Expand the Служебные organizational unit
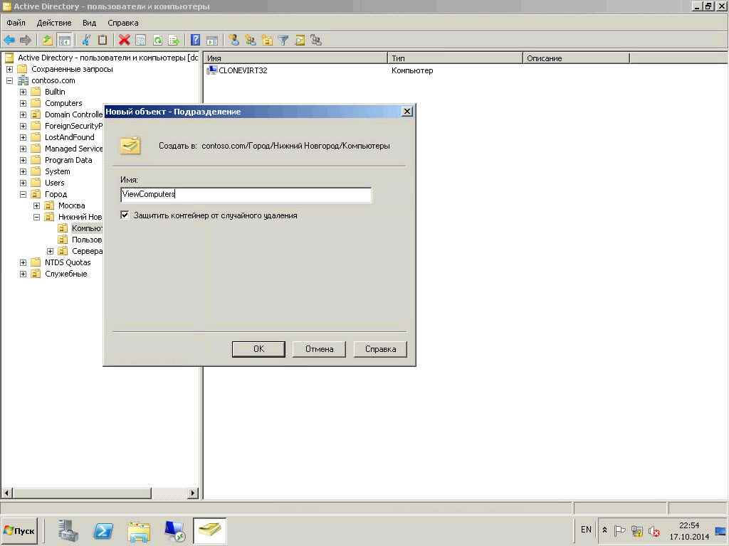The image size is (729, 546). tap(23, 274)
